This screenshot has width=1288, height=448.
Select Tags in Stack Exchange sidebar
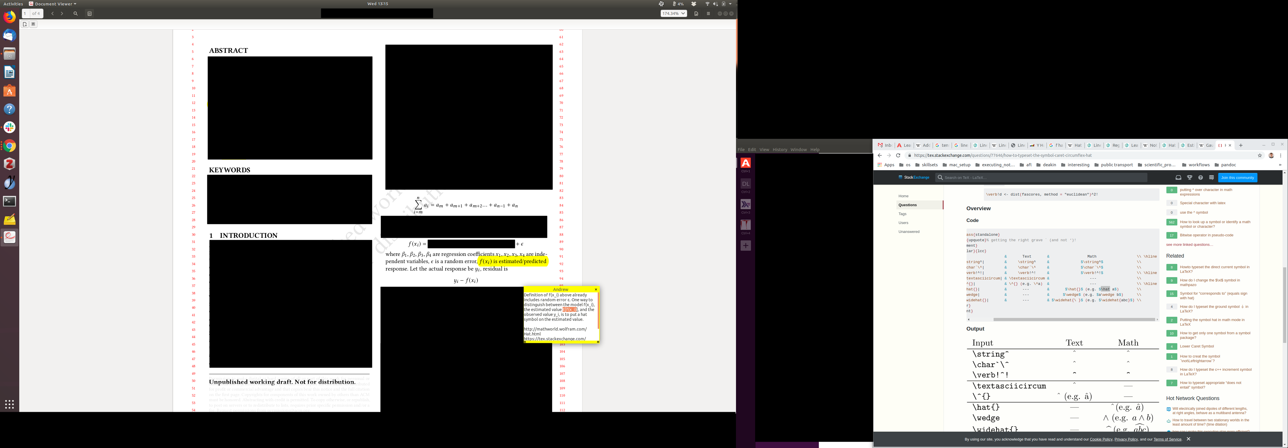click(902, 214)
